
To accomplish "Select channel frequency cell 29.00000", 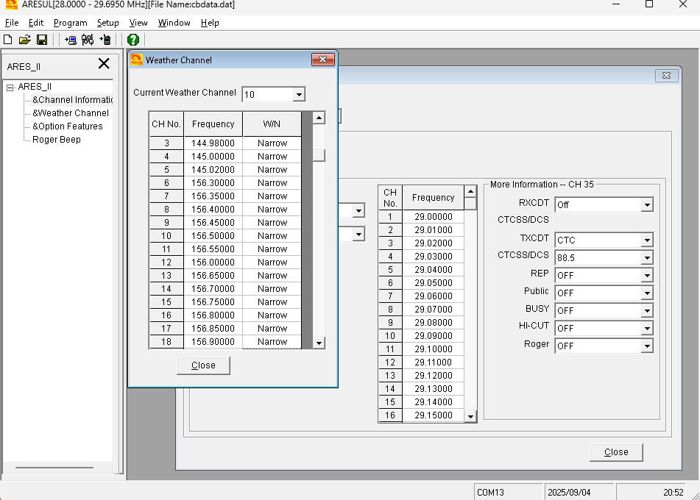I will pos(433,217).
